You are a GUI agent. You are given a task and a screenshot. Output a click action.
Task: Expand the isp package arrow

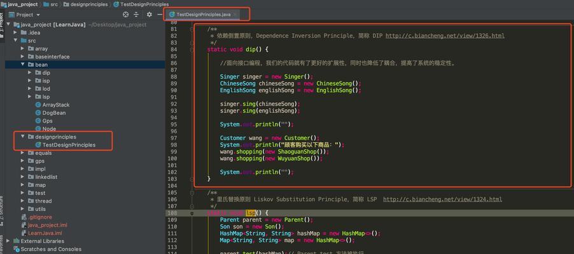[30, 81]
